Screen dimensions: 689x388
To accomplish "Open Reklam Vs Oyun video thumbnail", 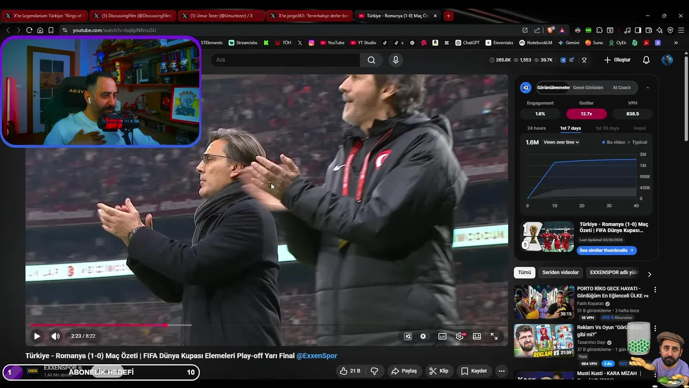I will coord(544,341).
